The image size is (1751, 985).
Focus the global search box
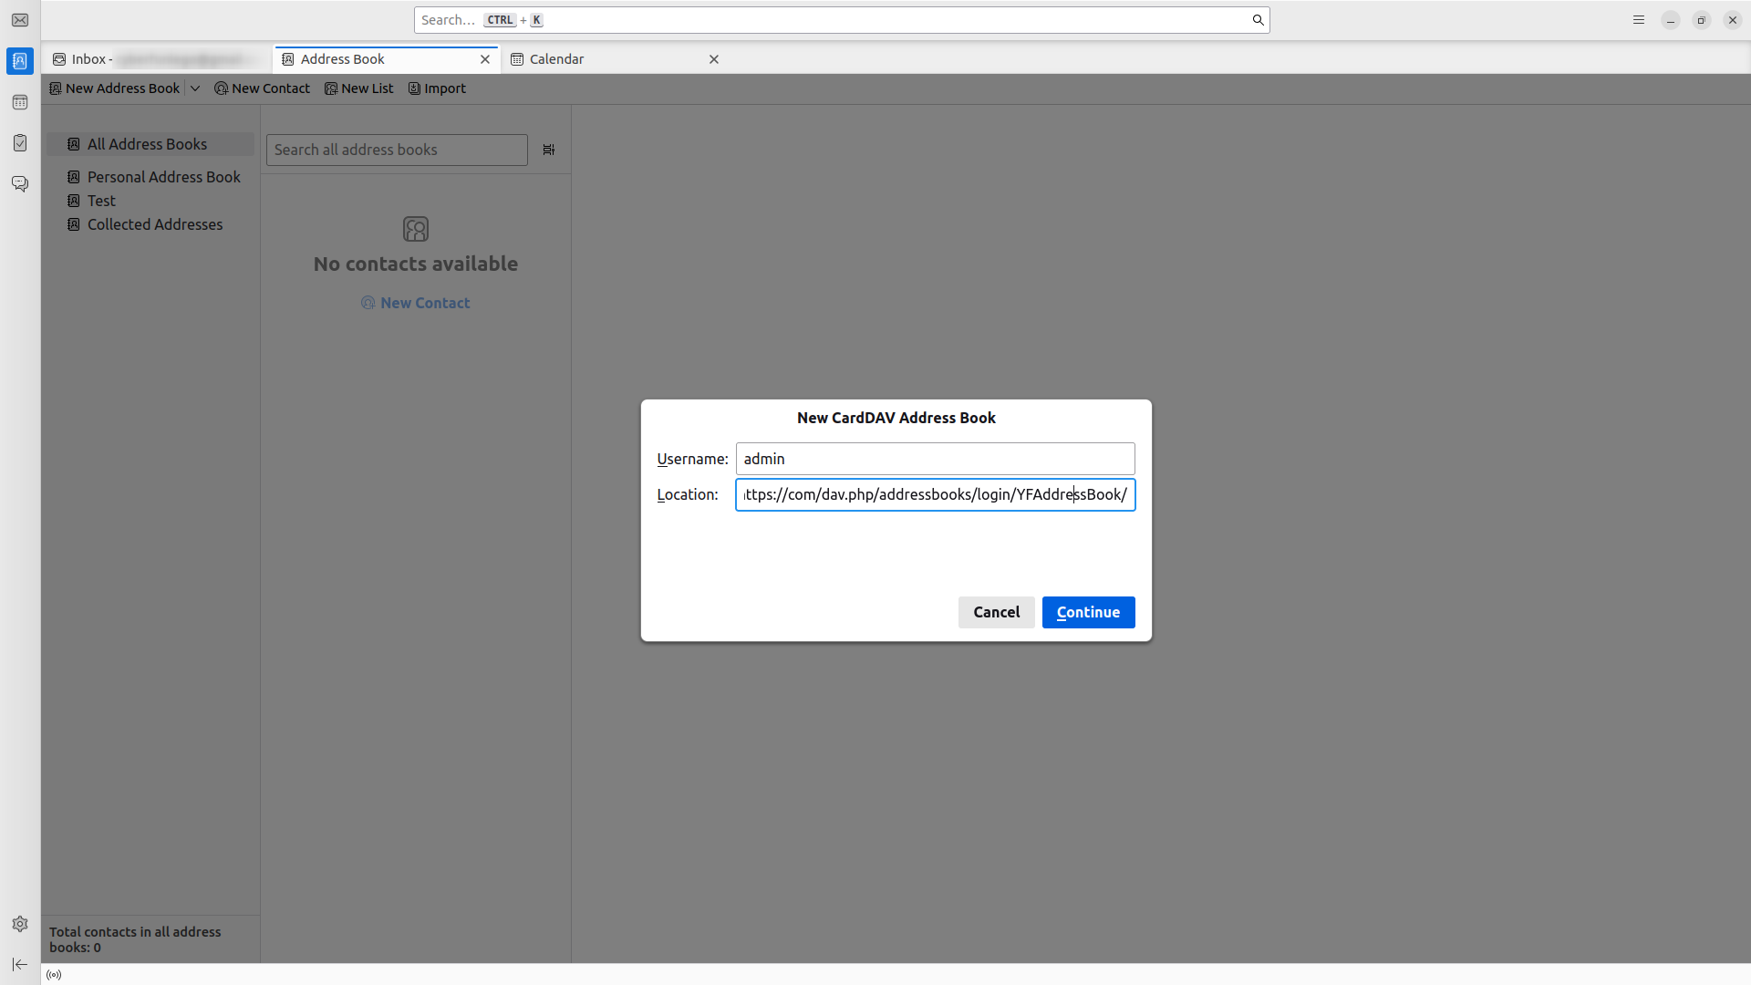[x=841, y=20]
